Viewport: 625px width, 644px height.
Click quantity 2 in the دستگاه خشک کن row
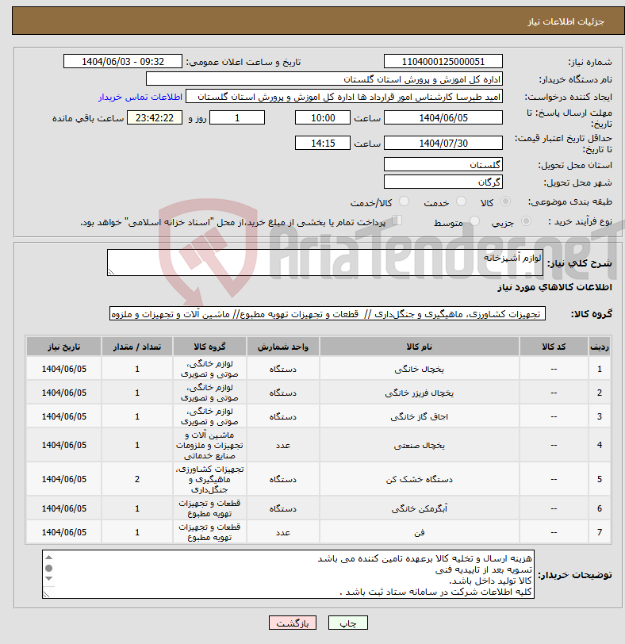pyautogui.click(x=137, y=479)
